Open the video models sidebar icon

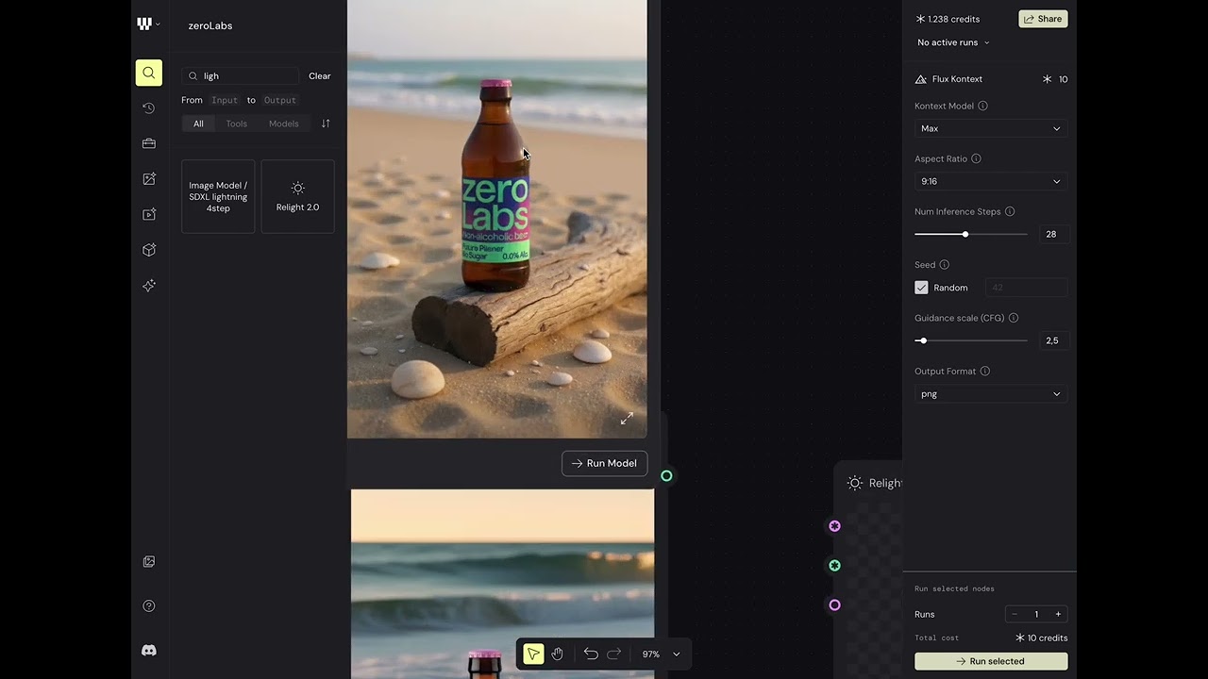click(149, 214)
